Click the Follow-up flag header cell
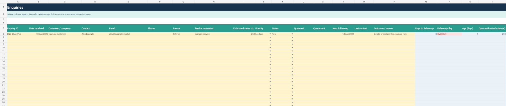506x106 pixels. (x=449, y=28)
